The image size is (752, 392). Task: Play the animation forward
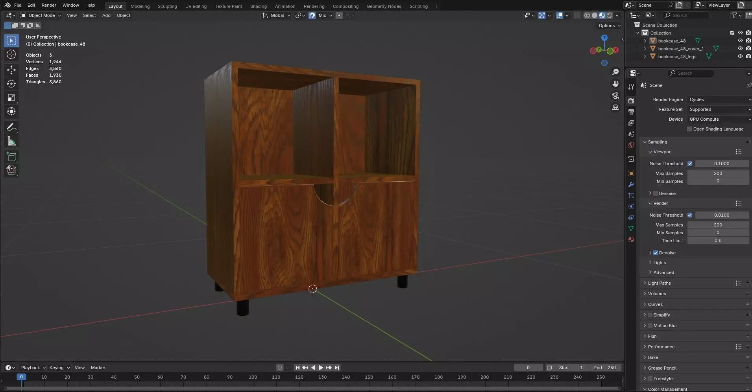point(321,368)
